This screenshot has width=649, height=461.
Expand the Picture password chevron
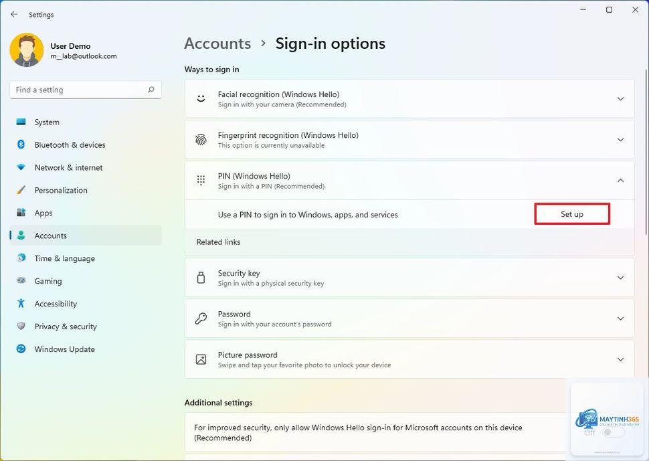pyautogui.click(x=620, y=359)
